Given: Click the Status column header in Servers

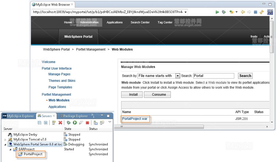Looking at the screenshot, I should coord(93,129).
